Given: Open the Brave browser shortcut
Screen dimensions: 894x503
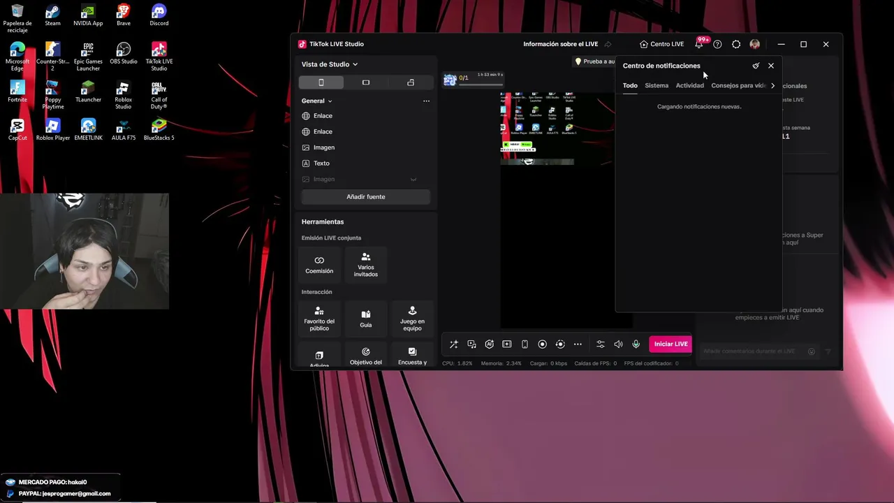Looking at the screenshot, I should [x=124, y=15].
